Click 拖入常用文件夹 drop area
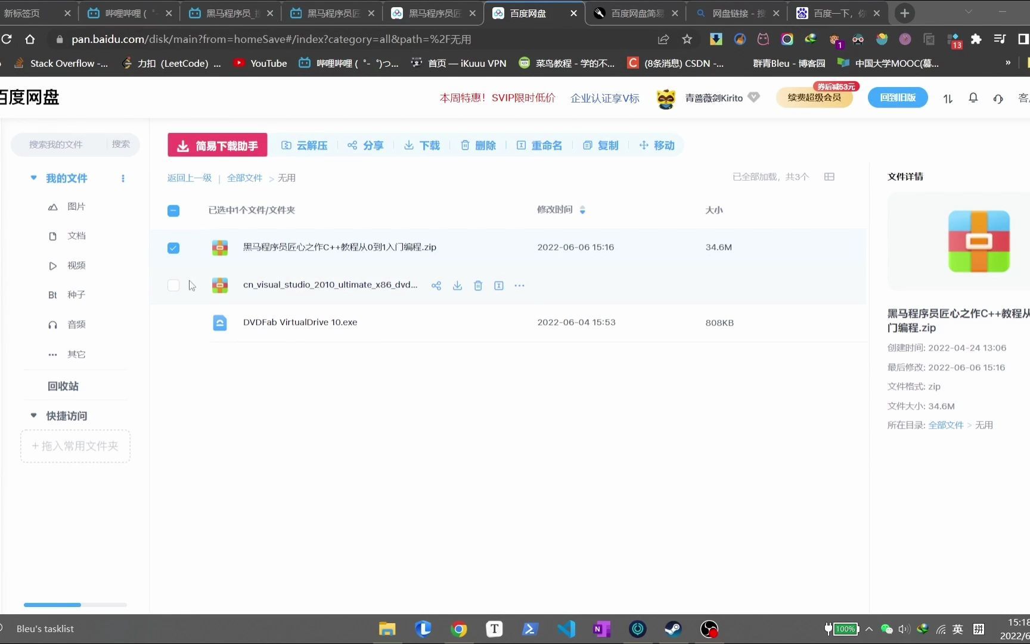The image size is (1030, 644). 75,446
